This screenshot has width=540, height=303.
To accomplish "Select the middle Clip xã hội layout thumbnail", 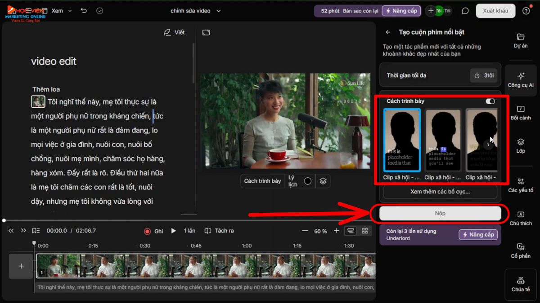I will (x=443, y=140).
